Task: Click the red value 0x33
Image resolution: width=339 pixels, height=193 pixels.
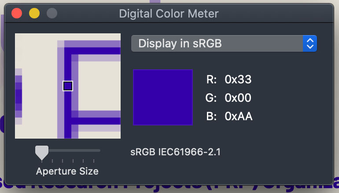Action: point(238,79)
